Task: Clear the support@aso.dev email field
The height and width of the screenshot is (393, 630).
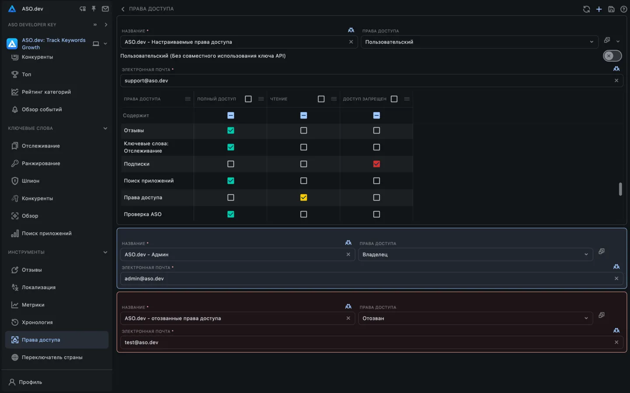Action: [616, 81]
